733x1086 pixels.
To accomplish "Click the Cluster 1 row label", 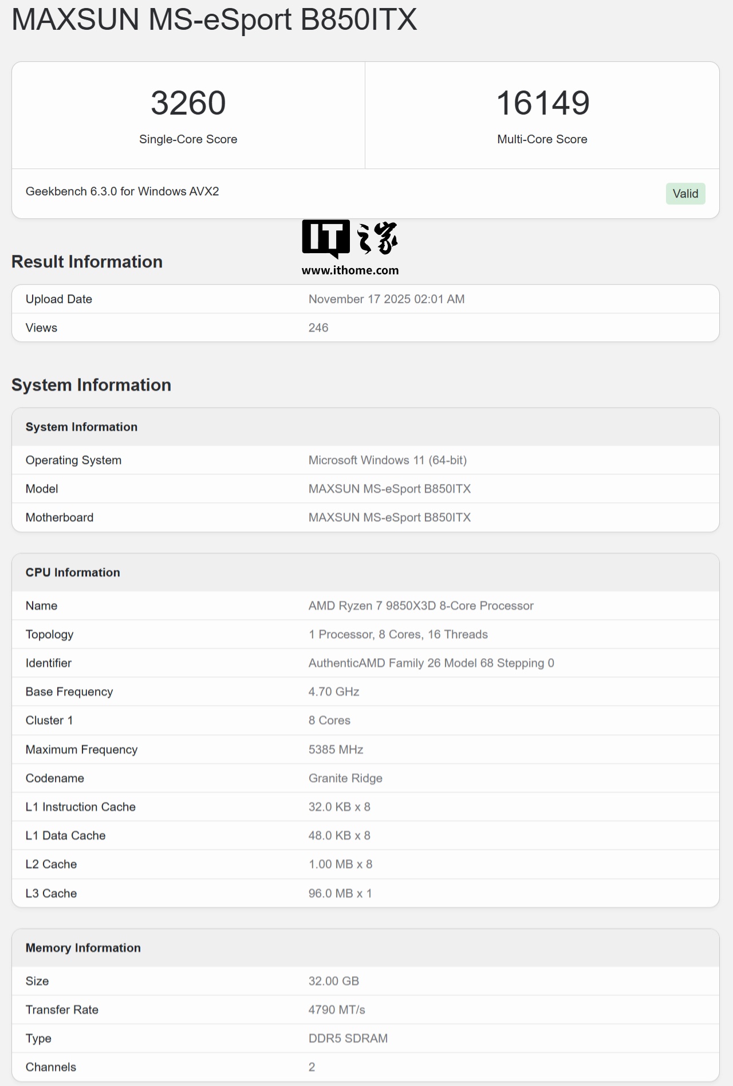I will coord(49,720).
